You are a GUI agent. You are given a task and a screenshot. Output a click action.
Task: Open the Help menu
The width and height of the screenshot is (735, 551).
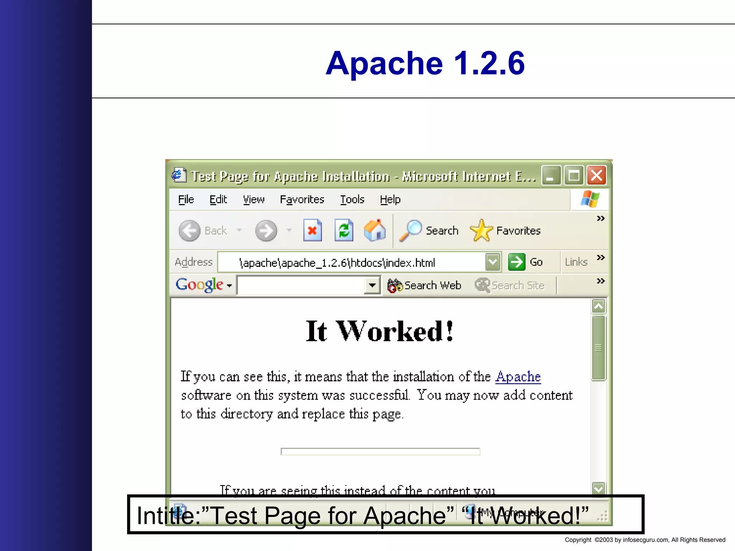390,199
